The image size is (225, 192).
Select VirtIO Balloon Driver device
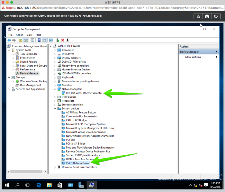pos(77,163)
